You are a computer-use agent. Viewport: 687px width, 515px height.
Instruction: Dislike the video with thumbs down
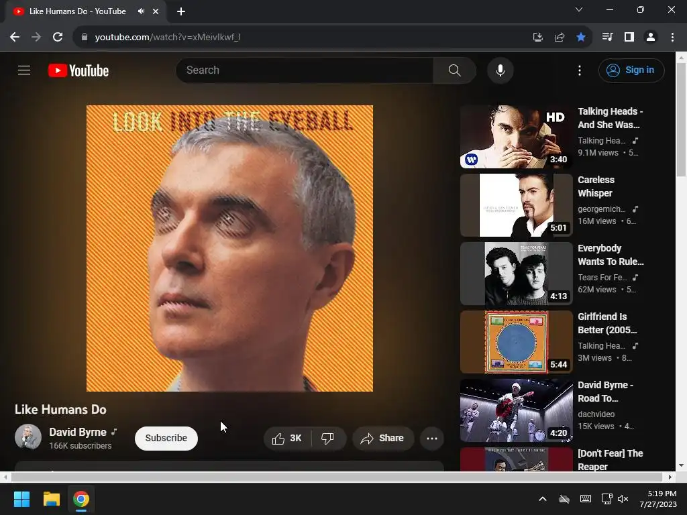(x=327, y=439)
